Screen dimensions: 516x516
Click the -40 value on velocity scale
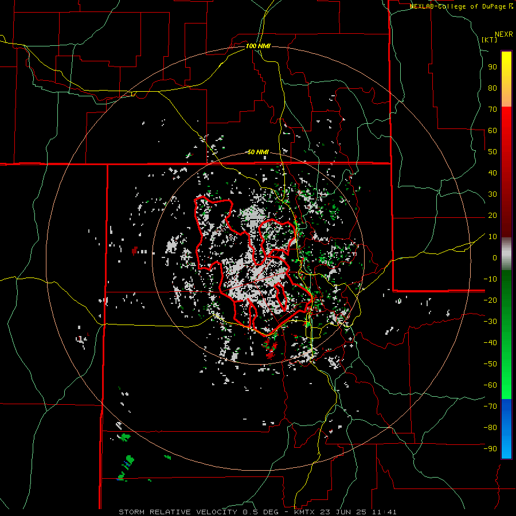[x=490, y=343]
